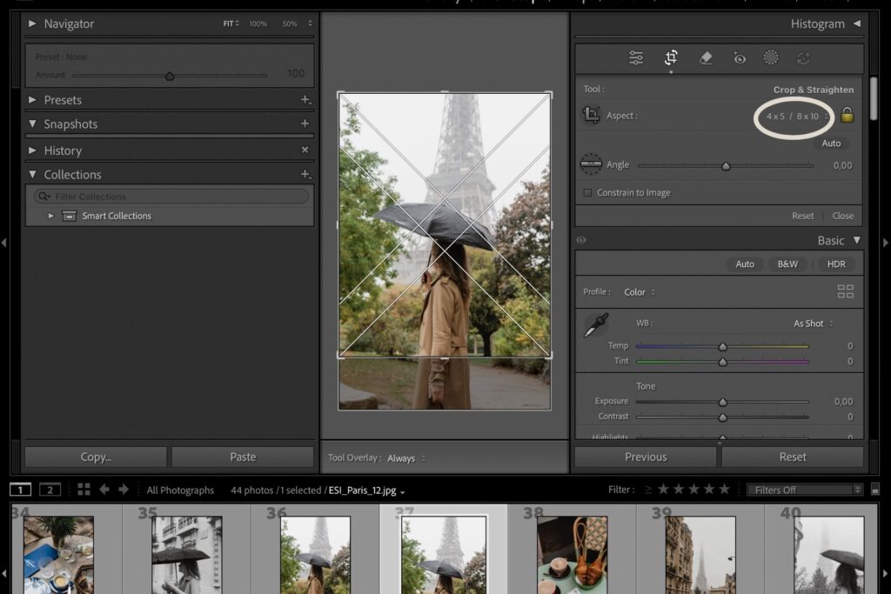Screen dimensions: 891x594
Task: Select the Red Eye correction tool icon
Action: [x=739, y=58]
